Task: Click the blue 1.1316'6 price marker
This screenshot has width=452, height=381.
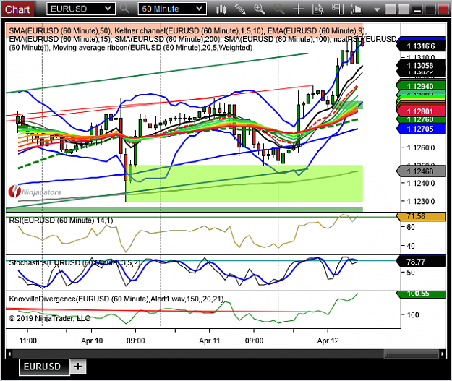Action: [x=421, y=46]
